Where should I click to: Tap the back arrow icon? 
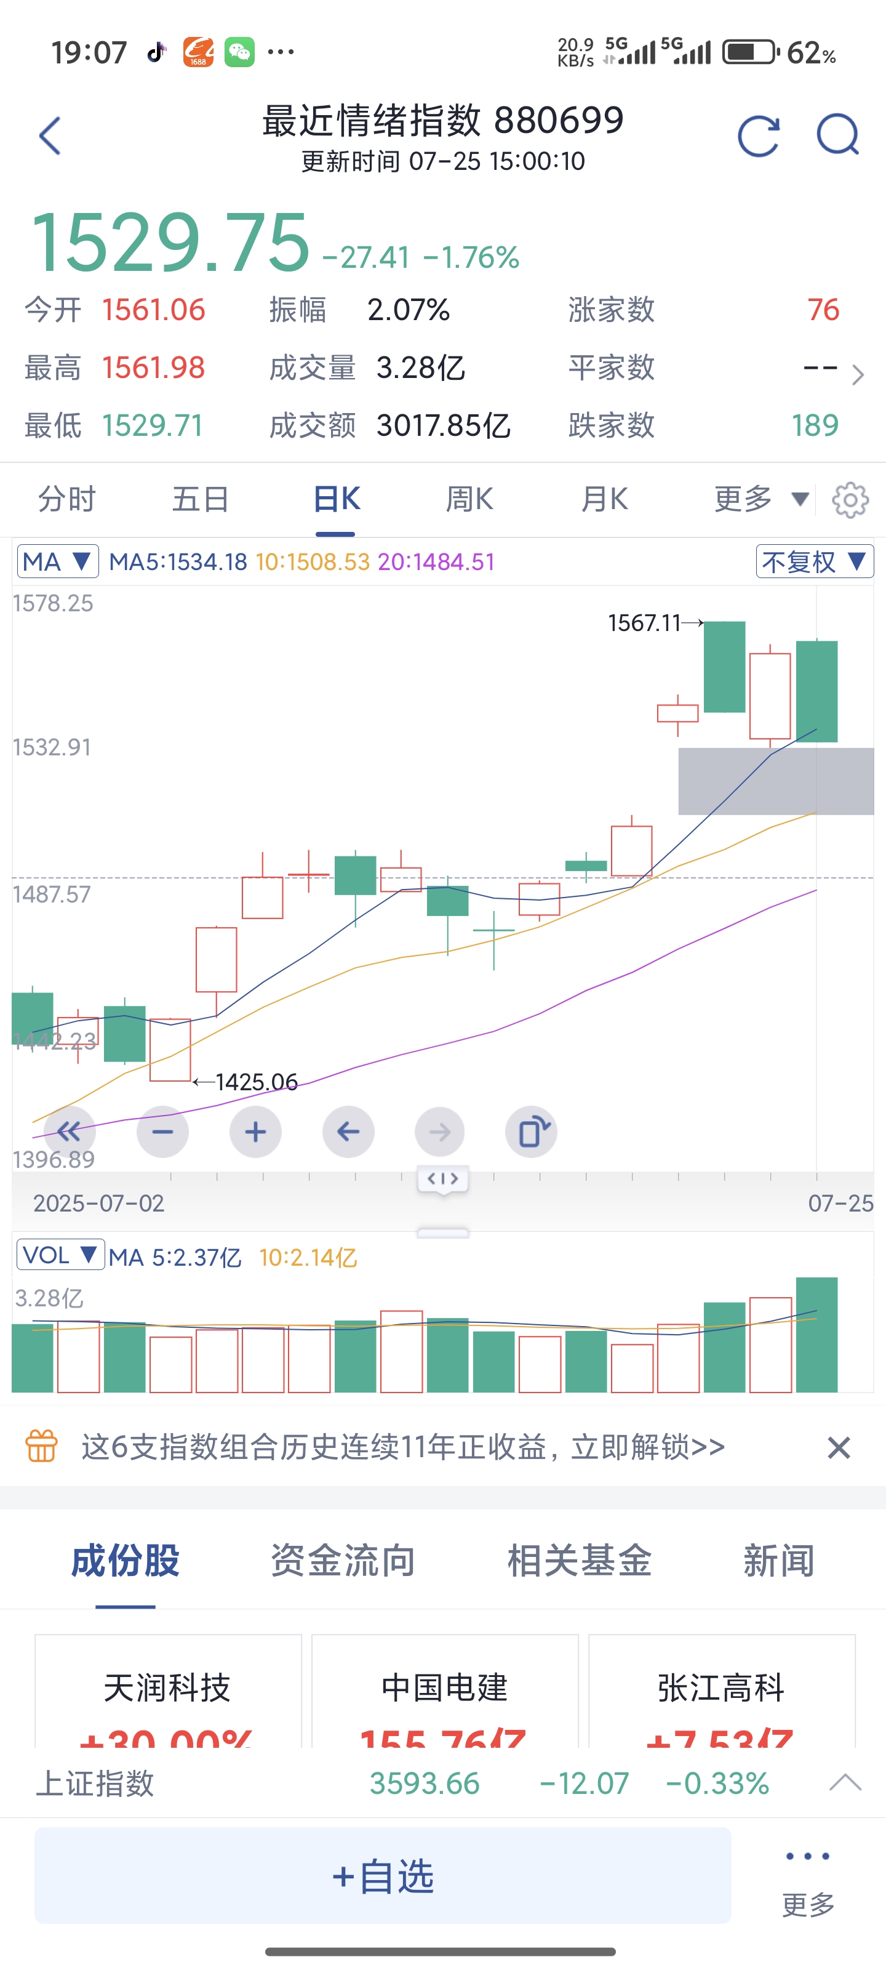click(x=50, y=136)
